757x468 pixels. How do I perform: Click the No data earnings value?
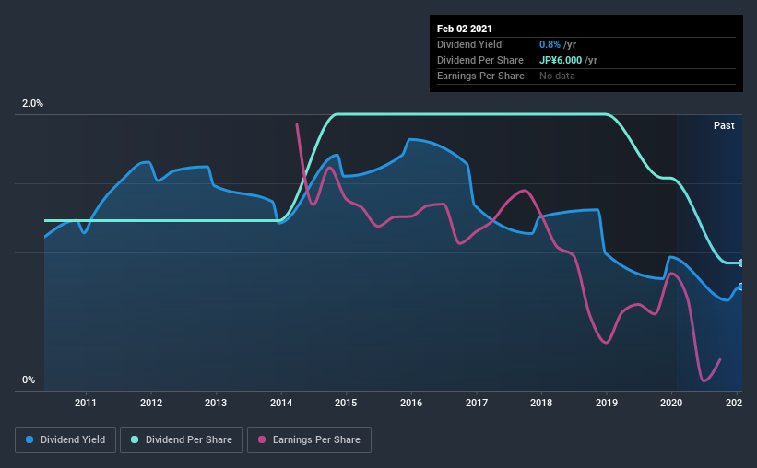[557, 76]
